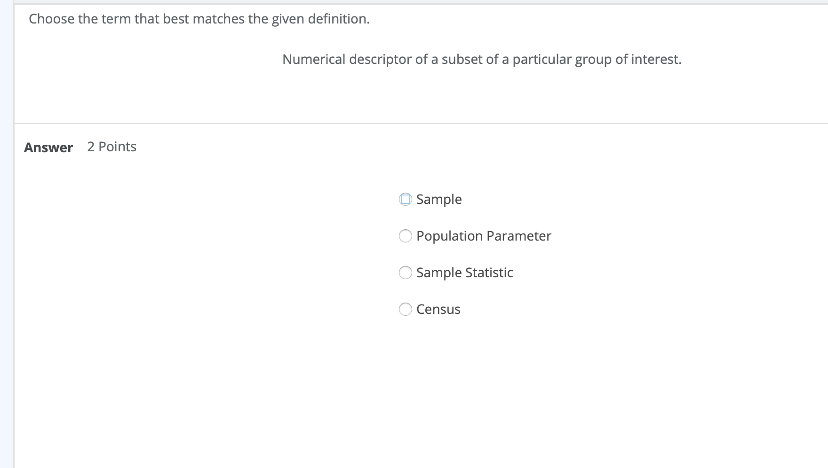
Task: Toggle the Sample Statistic selection on
Action: pos(405,273)
